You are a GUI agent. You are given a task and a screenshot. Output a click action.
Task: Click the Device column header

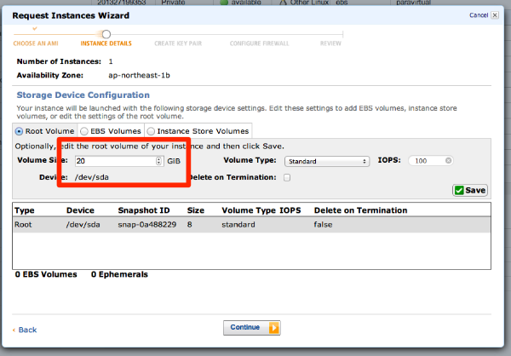[x=80, y=210]
